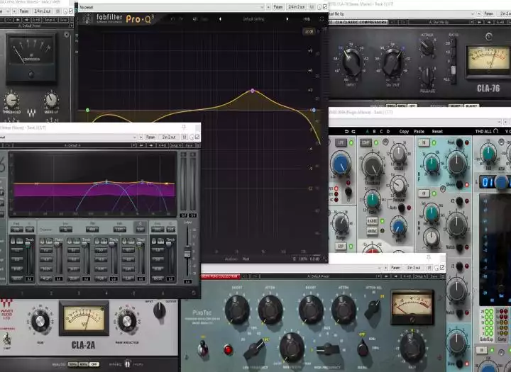Click the CLA-76 attack knob

(427, 47)
